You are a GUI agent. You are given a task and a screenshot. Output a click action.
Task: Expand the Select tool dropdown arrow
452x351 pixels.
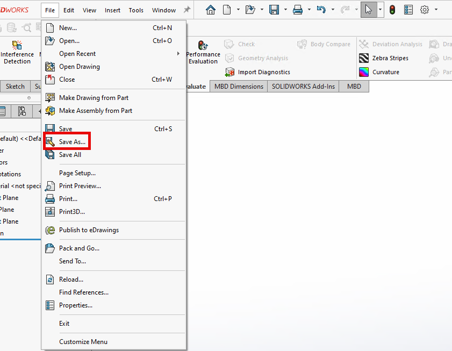380,10
